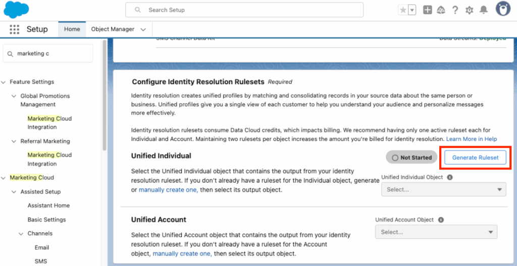Click the Setup app name label
This screenshot has height=266, width=517.
[x=37, y=29]
